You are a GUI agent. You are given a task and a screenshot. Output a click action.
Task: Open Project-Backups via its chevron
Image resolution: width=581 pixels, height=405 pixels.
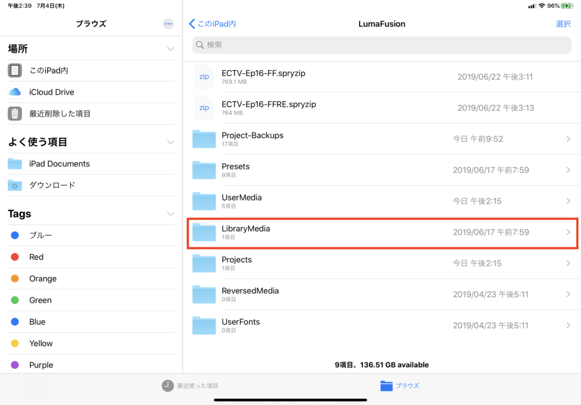pyautogui.click(x=568, y=139)
